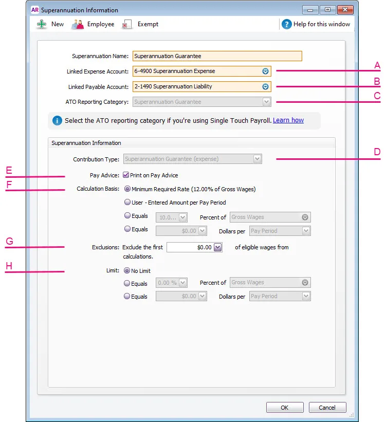
Task: Open Help for this window question icon
Action: [287, 24]
